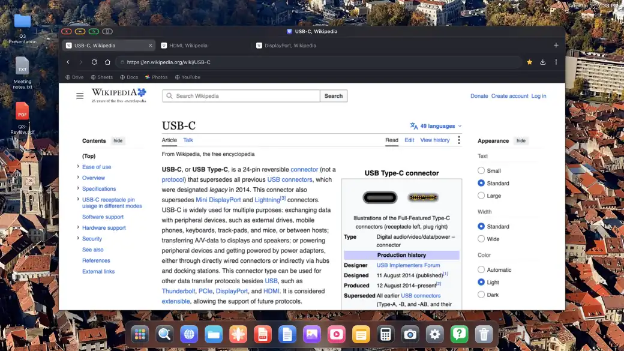
Task: Click the sidebar tiling window button
Action: 107,31
